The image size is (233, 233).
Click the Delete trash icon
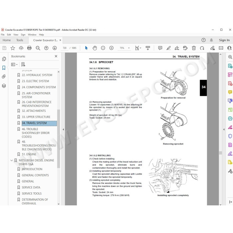point(194,48)
